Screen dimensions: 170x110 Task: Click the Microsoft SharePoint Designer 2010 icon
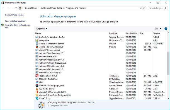pos(37,95)
